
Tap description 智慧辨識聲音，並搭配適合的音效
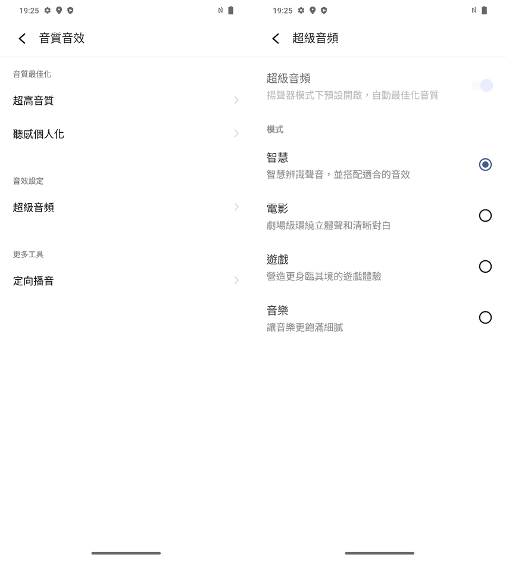pos(338,174)
